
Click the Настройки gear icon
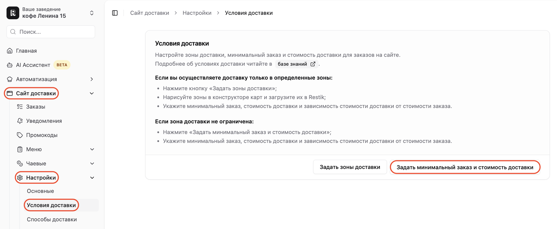pos(20,178)
